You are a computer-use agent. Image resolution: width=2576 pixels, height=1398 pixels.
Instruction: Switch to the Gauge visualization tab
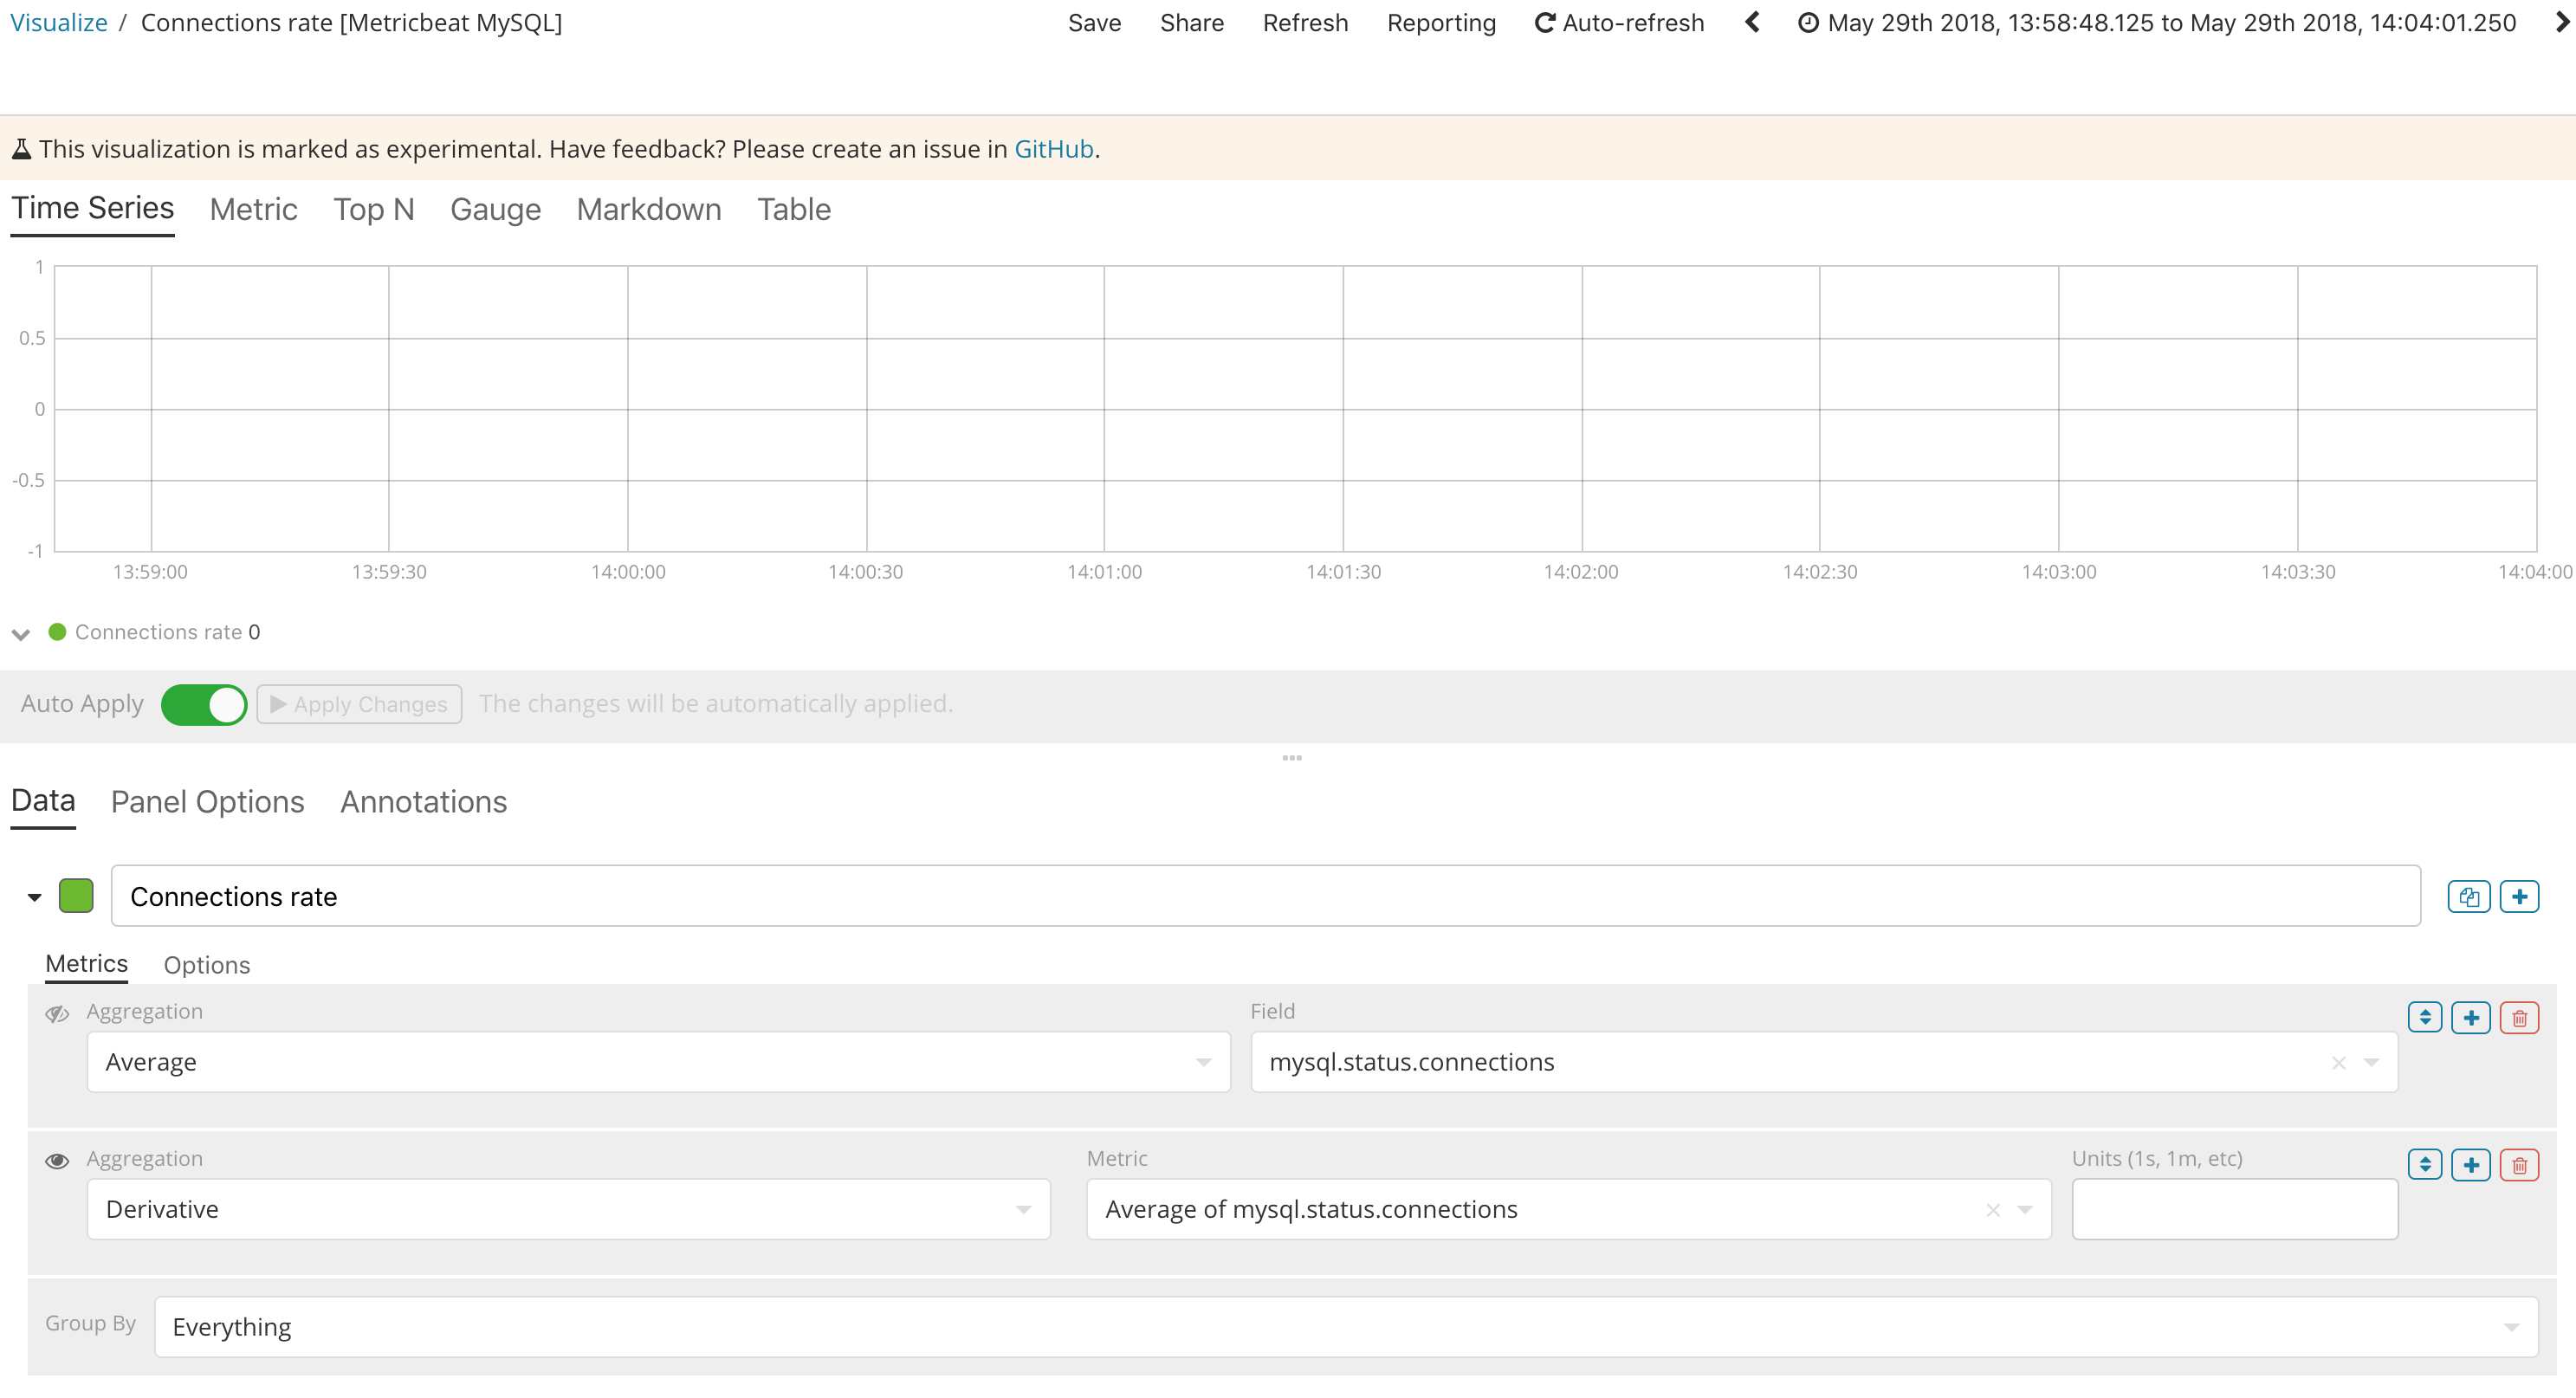495,210
